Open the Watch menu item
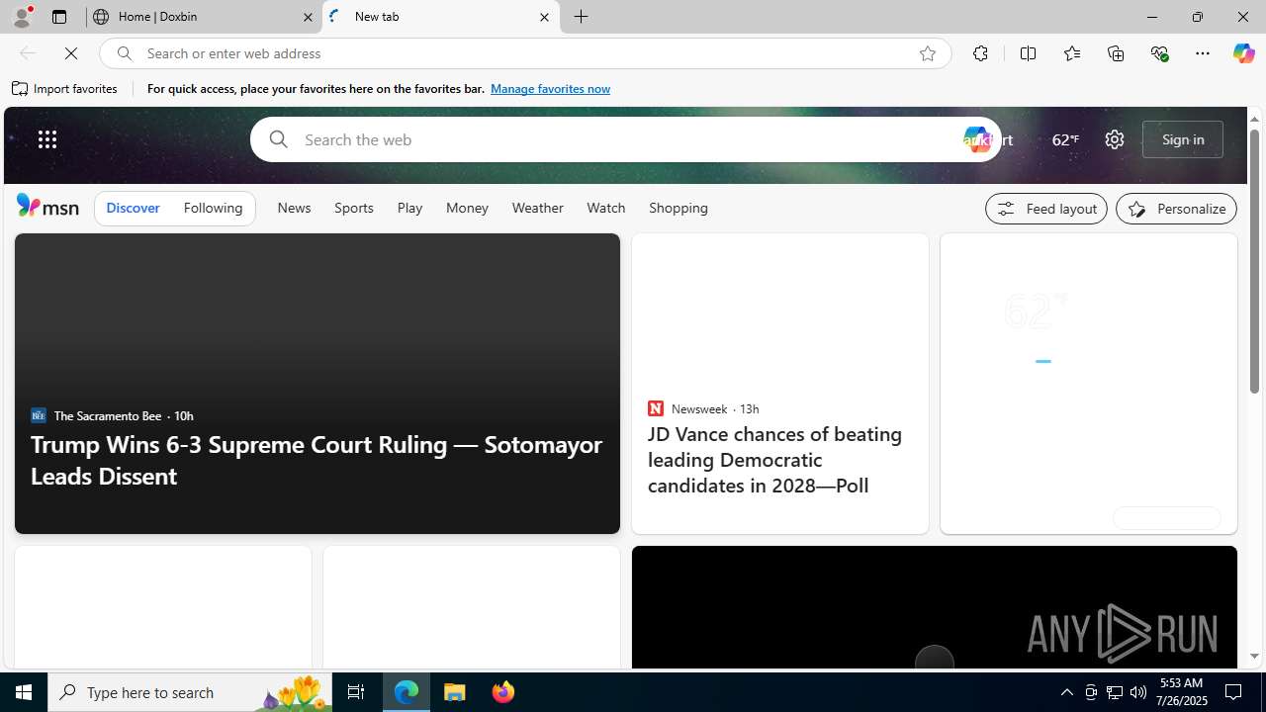The image size is (1266, 712). point(605,208)
